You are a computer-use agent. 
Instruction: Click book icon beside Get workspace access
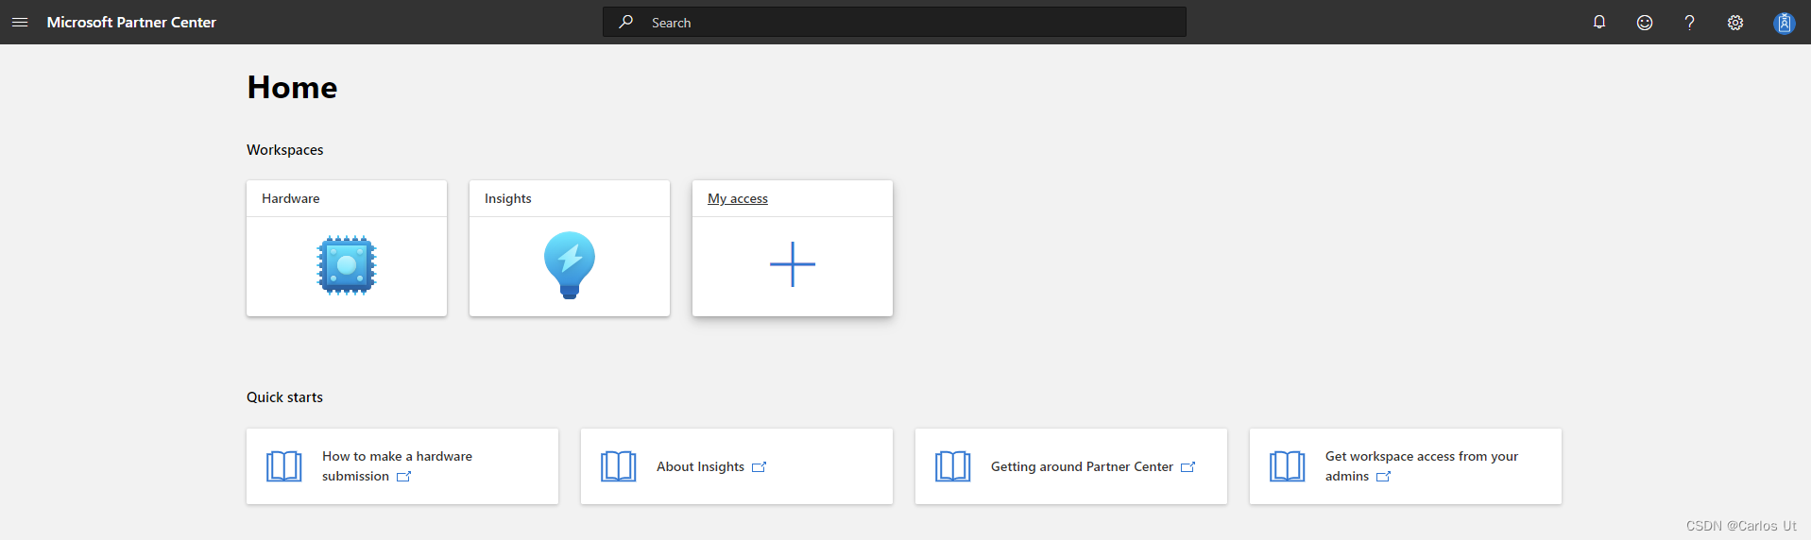[x=1287, y=466]
